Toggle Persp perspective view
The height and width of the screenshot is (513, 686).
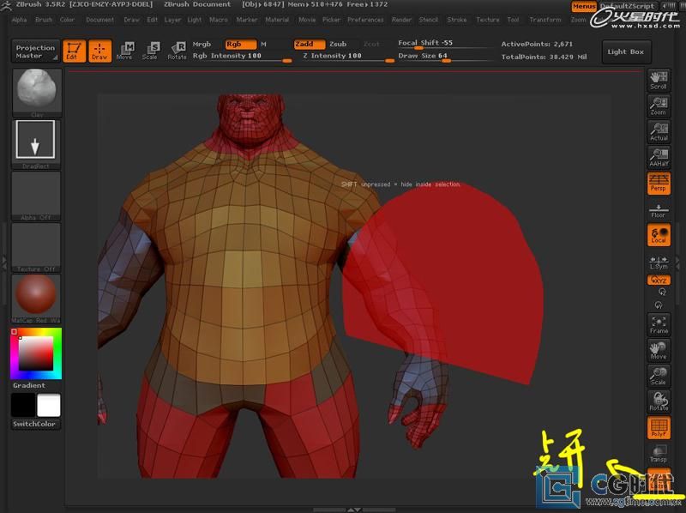659,183
